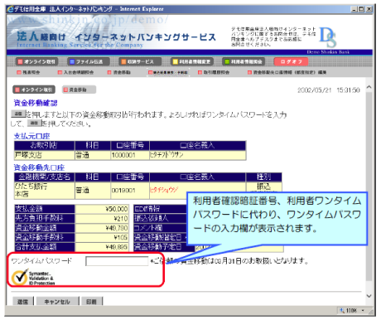This screenshot has width=381, height=320.
Task: Open the ファイル伝送 menu
Action: pyautogui.click(x=89, y=61)
